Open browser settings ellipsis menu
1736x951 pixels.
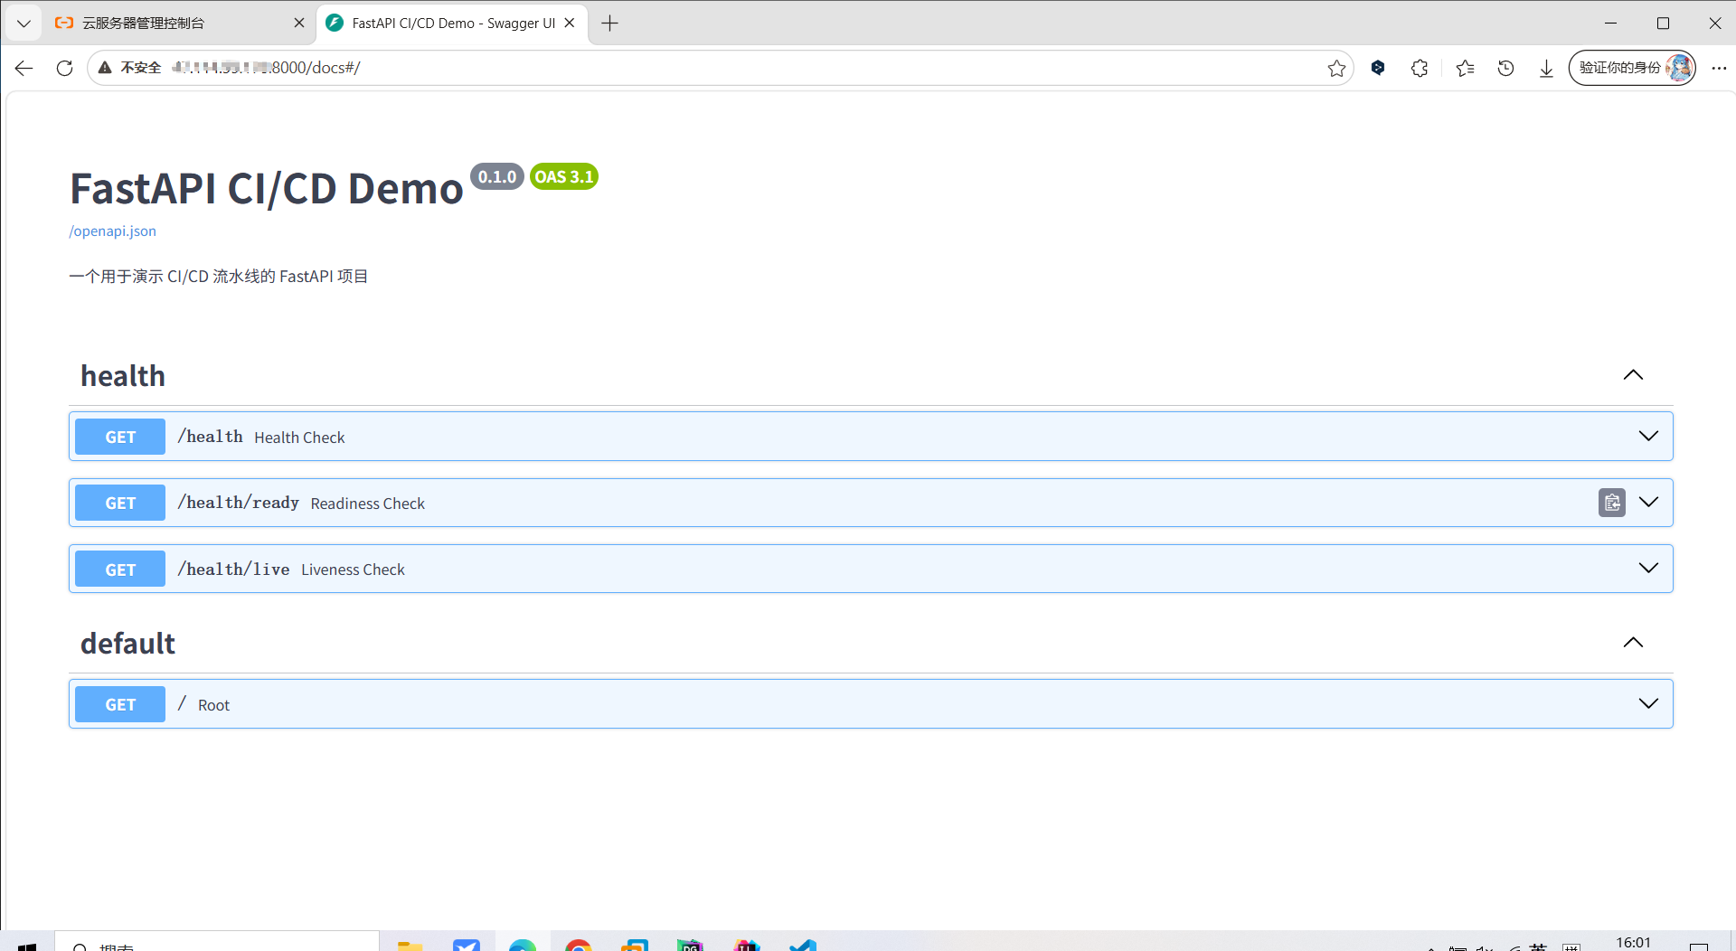(x=1719, y=68)
